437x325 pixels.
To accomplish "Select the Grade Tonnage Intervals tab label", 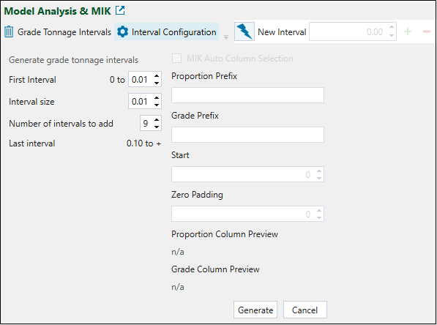I will pos(64,32).
